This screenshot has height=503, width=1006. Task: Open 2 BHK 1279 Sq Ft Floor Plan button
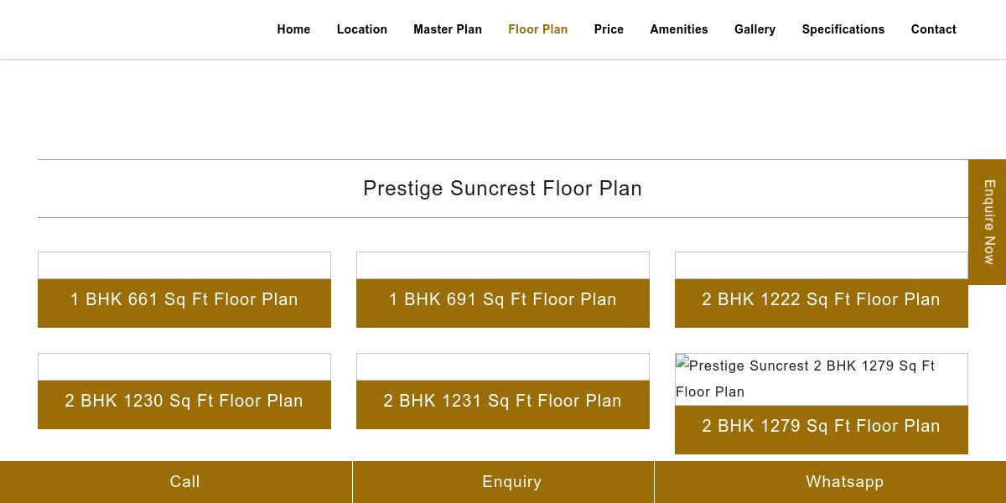tap(822, 427)
